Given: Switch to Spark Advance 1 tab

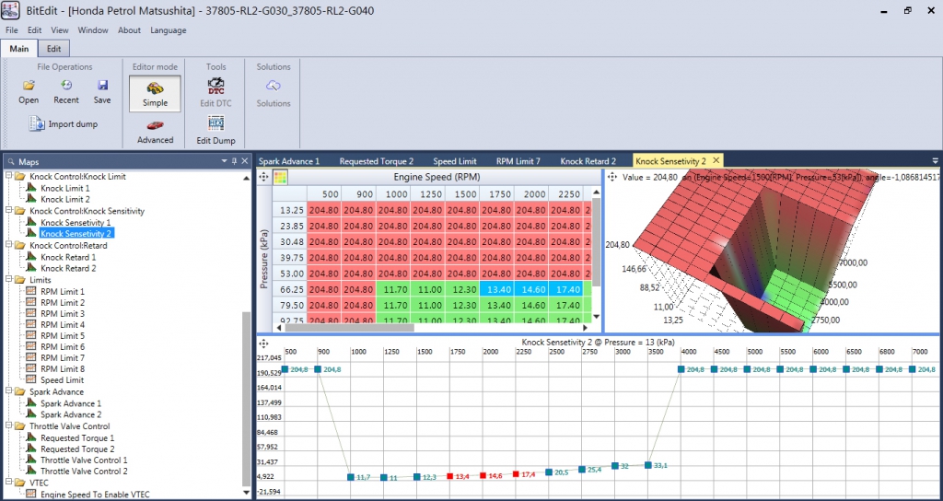Looking at the screenshot, I should tap(289, 161).
